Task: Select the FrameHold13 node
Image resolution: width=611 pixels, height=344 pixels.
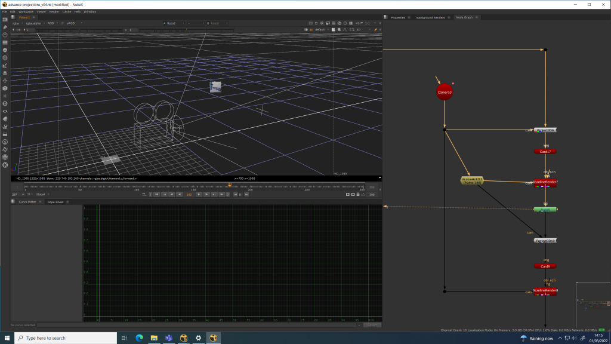Action: point(472,180)
